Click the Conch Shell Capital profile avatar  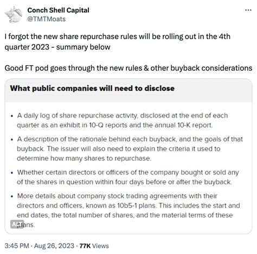14,15
